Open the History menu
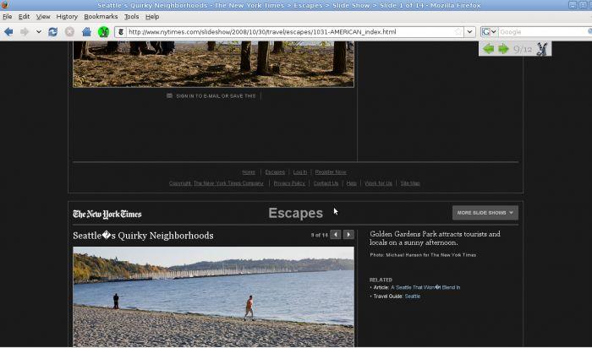This screenshot has height=348, width=592. coord(67,17)
